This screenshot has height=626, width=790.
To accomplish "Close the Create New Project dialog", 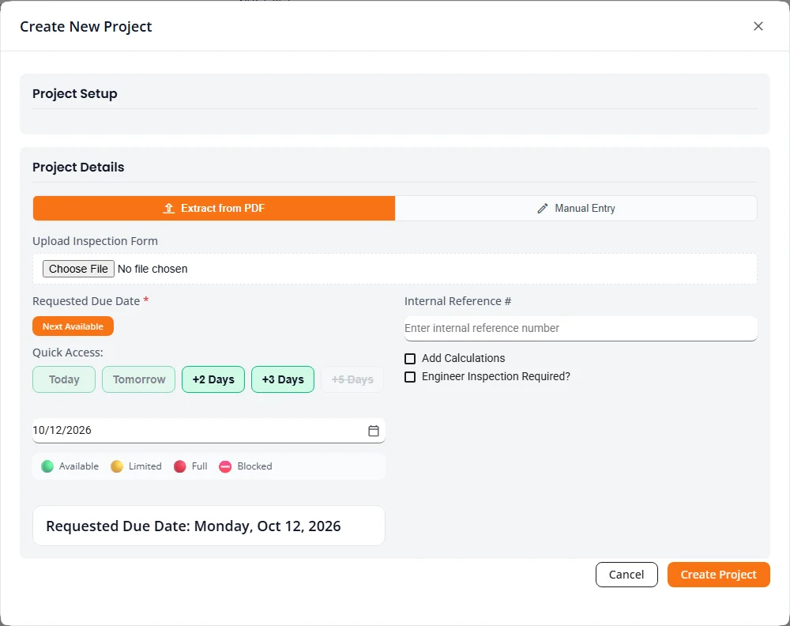I will tap(758, 26).
